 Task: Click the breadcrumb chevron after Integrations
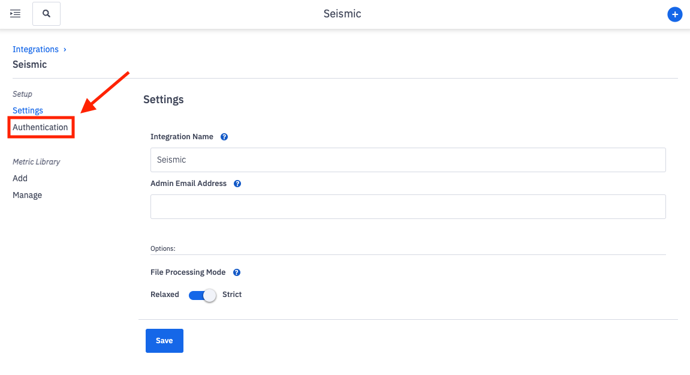click(65, 49)
